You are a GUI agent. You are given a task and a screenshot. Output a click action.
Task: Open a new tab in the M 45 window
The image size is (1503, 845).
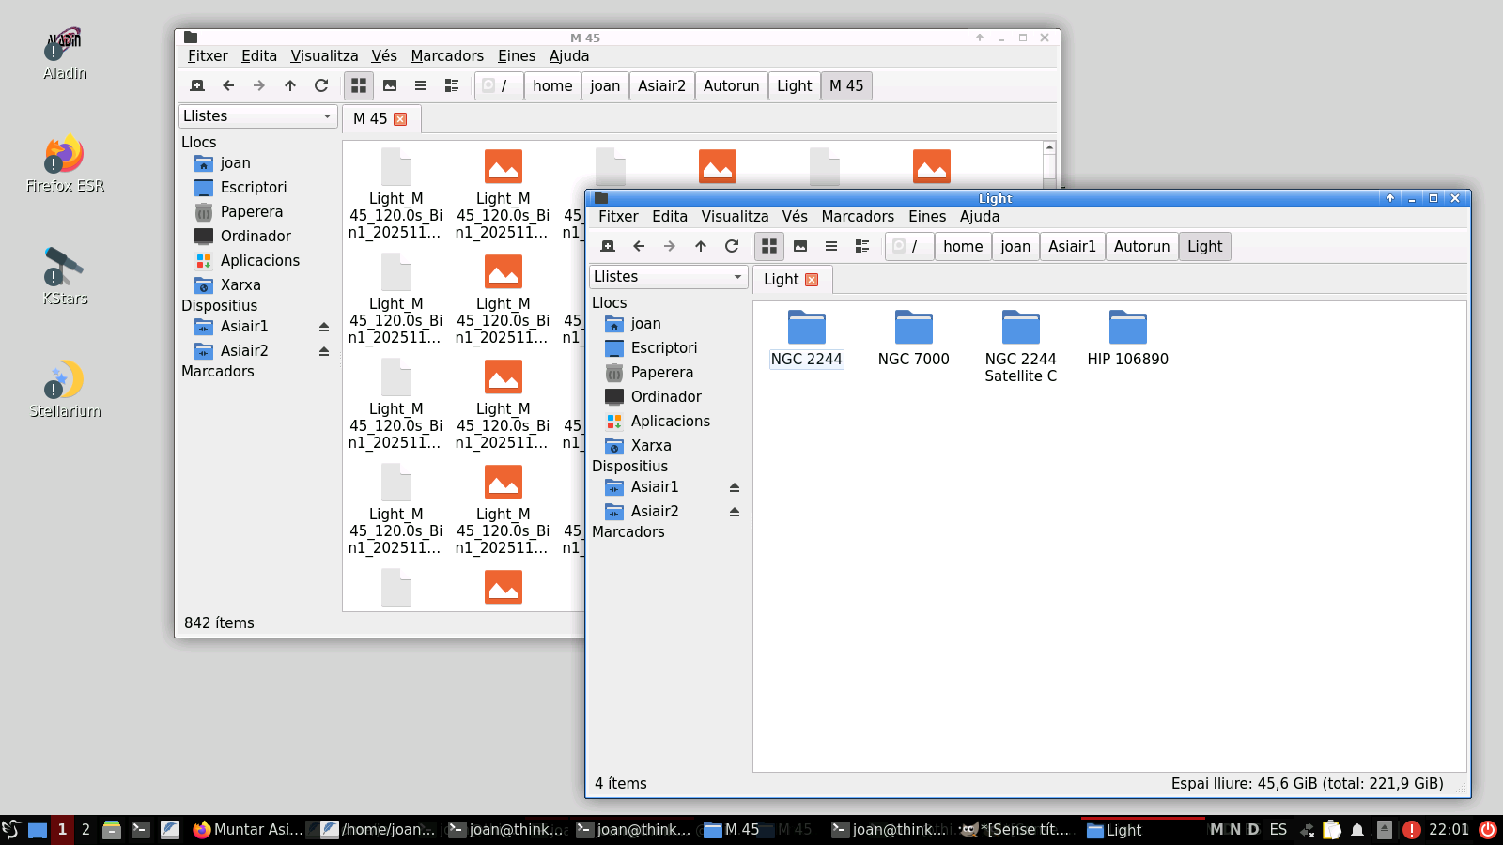click(197, 85)
